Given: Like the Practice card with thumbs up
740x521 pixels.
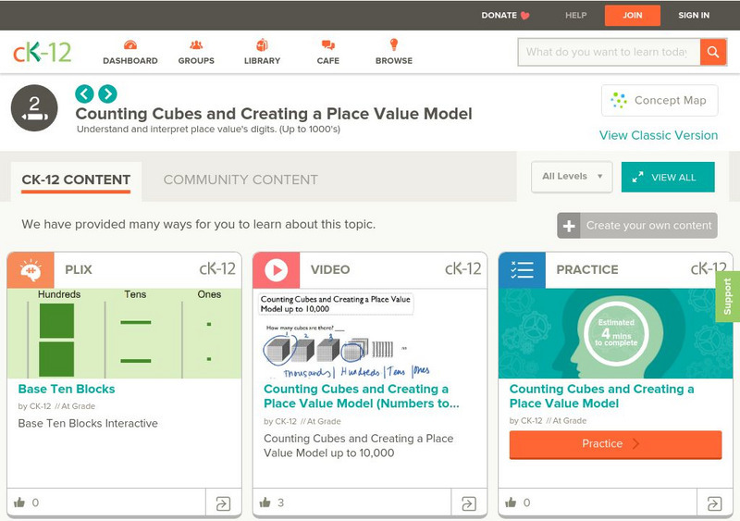Looking at the screenshot, I should point(512,502).
